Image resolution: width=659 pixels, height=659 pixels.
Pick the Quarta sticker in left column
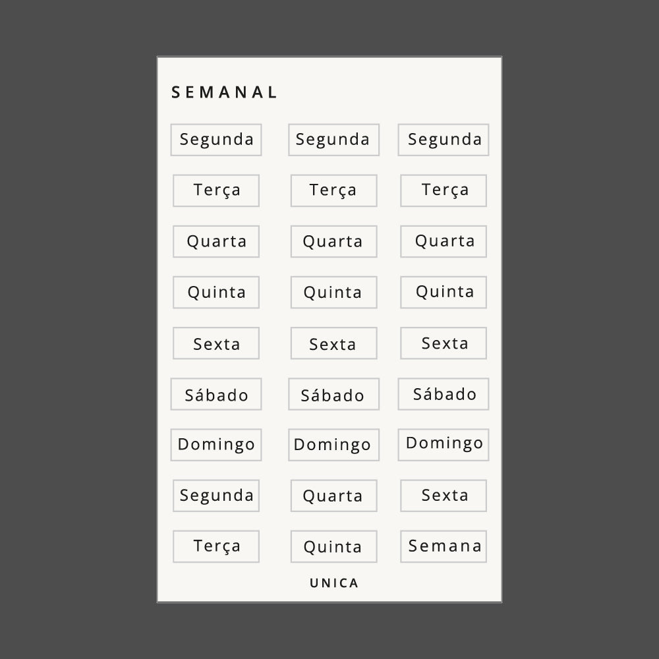click(x=216, y=241)
